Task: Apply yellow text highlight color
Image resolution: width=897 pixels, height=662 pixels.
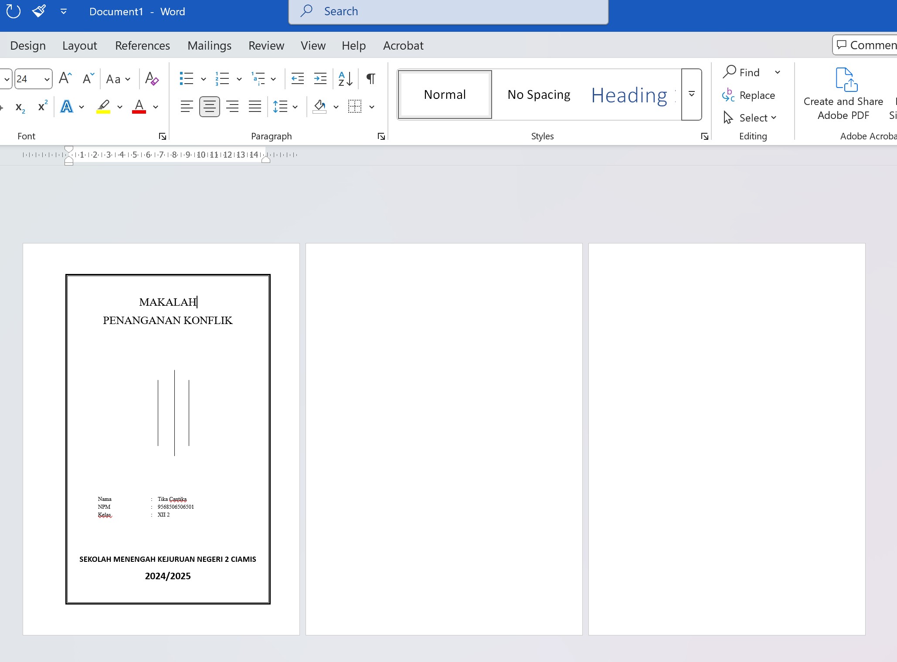Action: pos(103,107)
